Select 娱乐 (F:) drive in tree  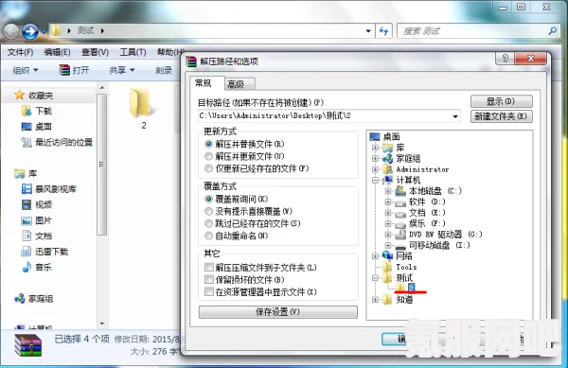(427, 223)
